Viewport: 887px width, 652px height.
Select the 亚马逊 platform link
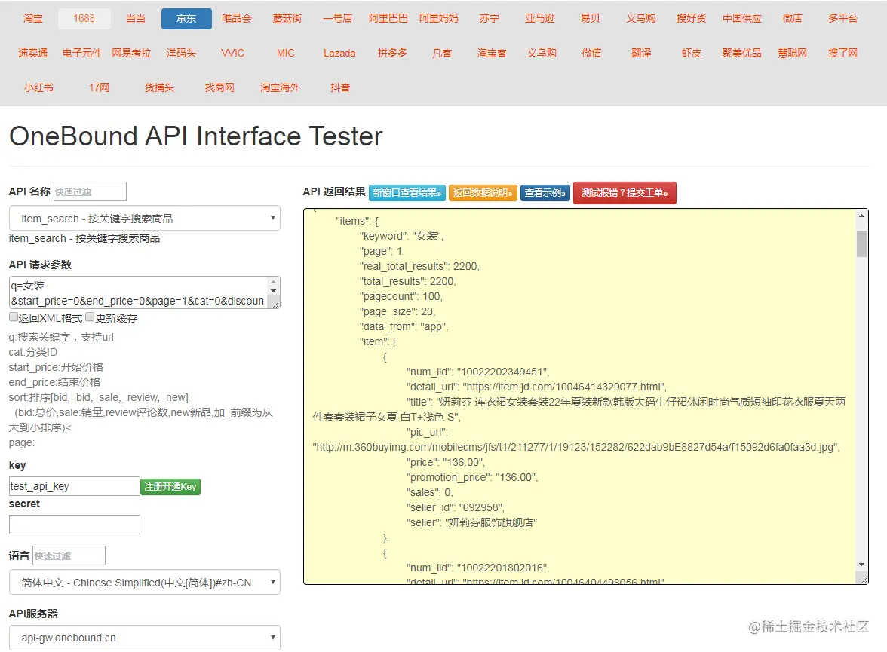coord(540,19)
